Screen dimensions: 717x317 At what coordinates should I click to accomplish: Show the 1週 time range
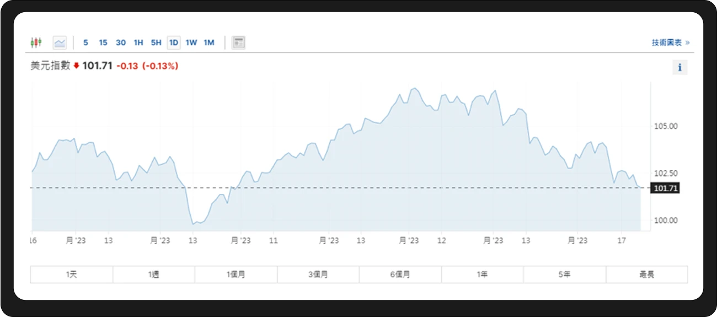coord(154,274)
